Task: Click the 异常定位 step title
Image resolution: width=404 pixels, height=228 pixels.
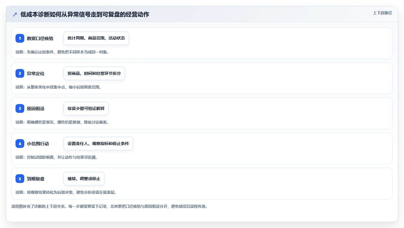Action: [x=36, y=74]
